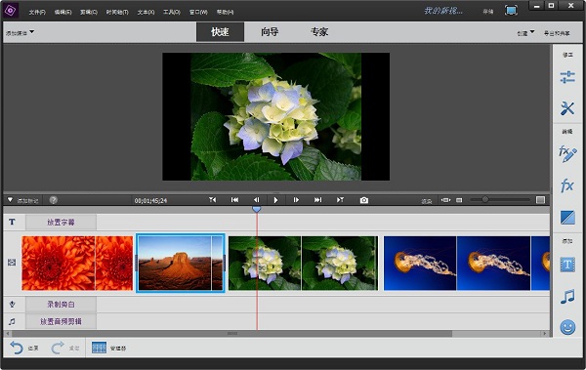
Task: Toggle the fit-to-window square button beside zoom slider
Action: coord(540,200)
